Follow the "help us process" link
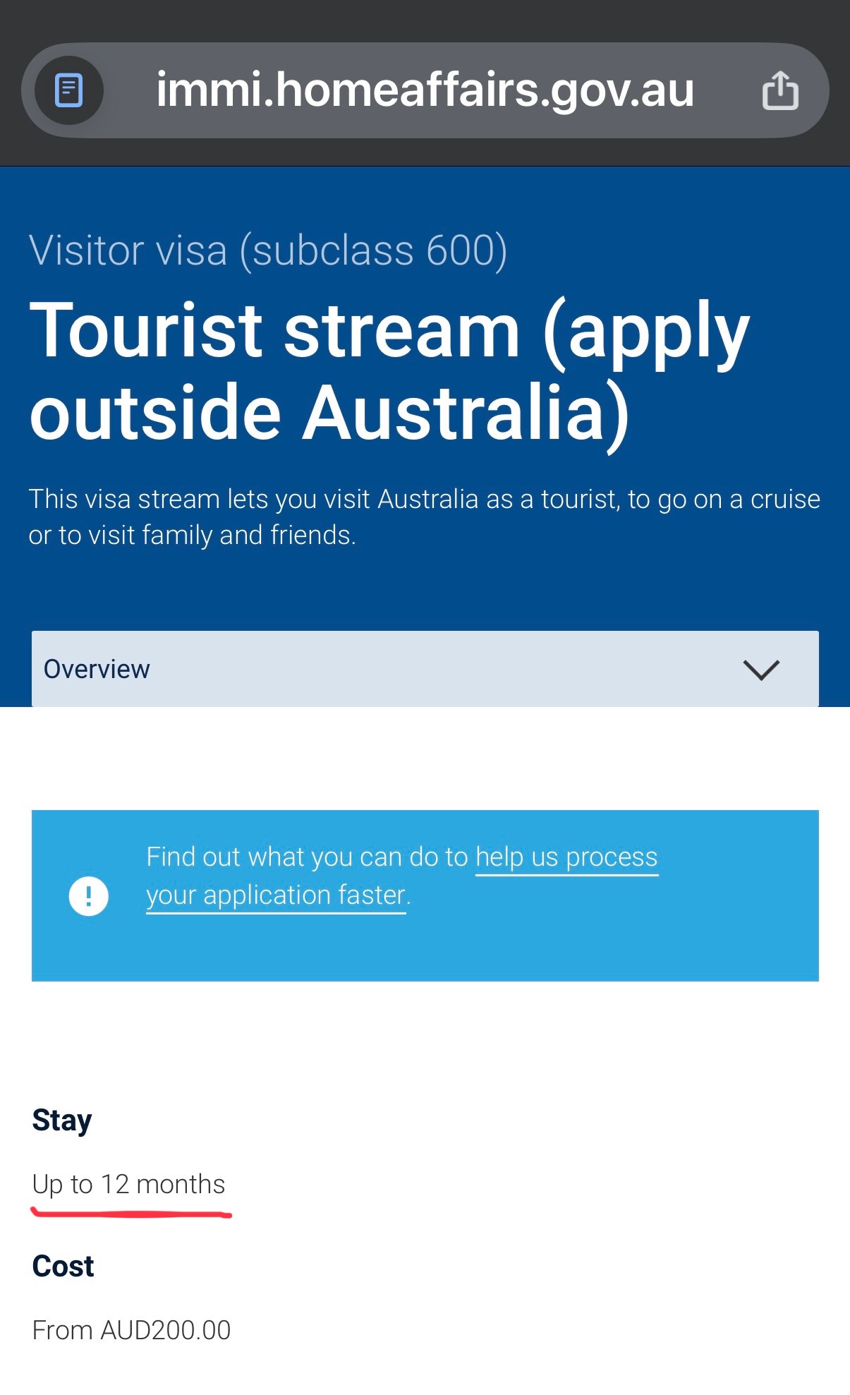 pos(566,857)
